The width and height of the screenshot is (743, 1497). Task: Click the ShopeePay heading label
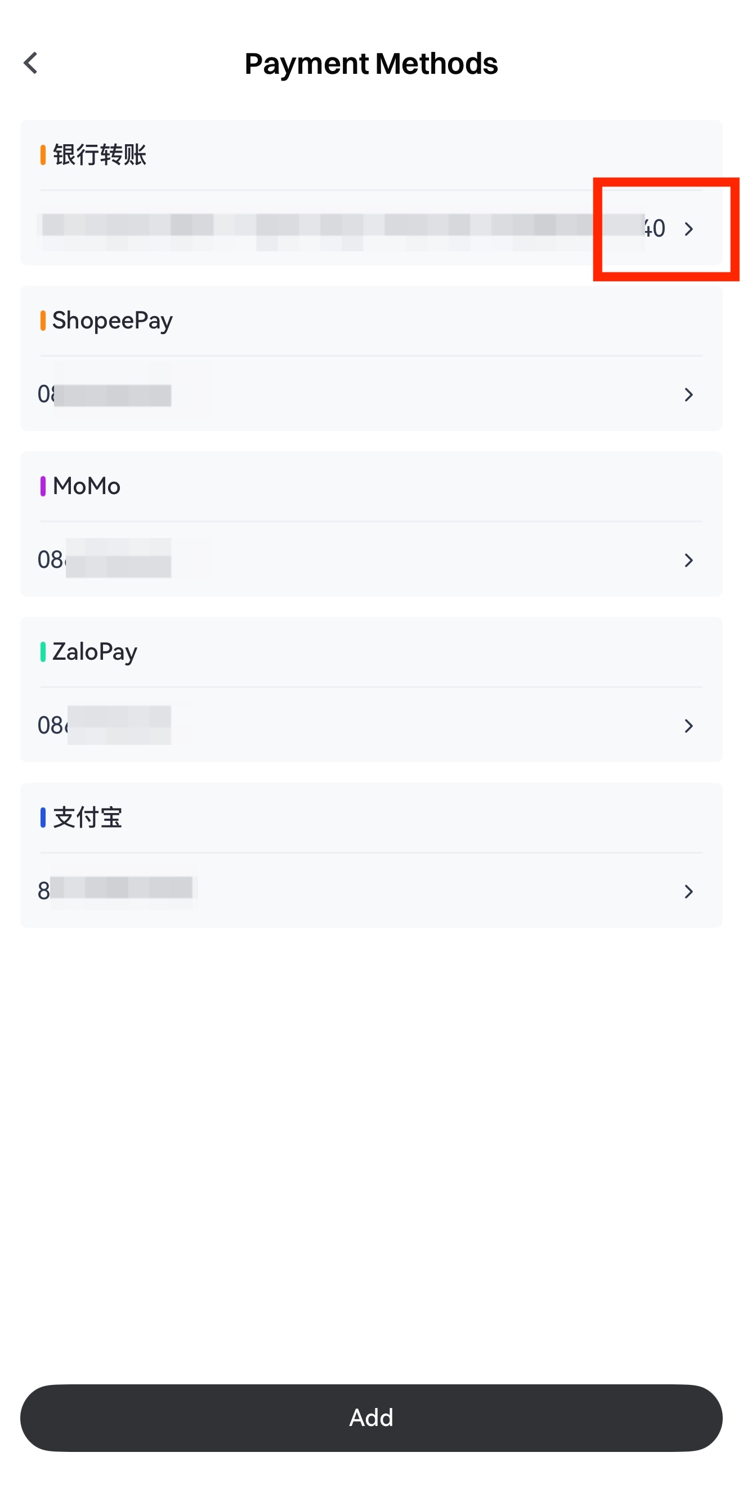[x=112, y=321]
